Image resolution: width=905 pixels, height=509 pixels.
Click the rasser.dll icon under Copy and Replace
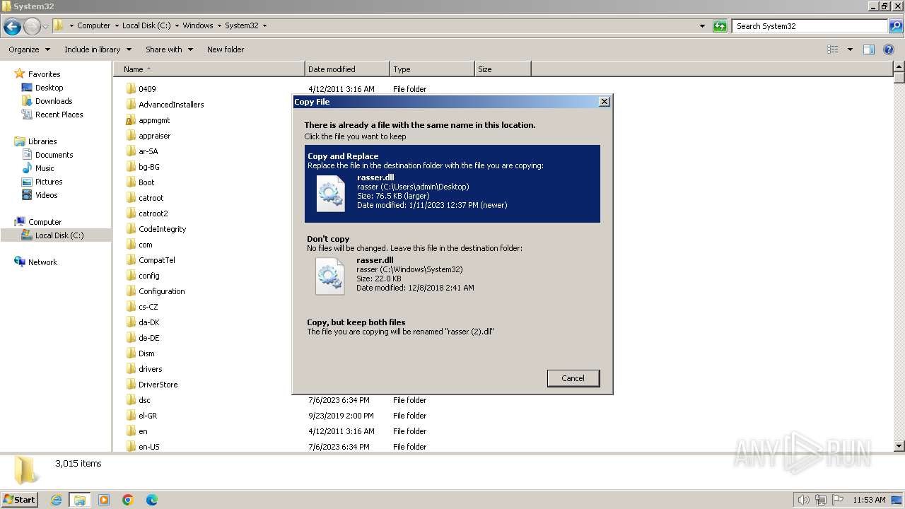[330, 193]
